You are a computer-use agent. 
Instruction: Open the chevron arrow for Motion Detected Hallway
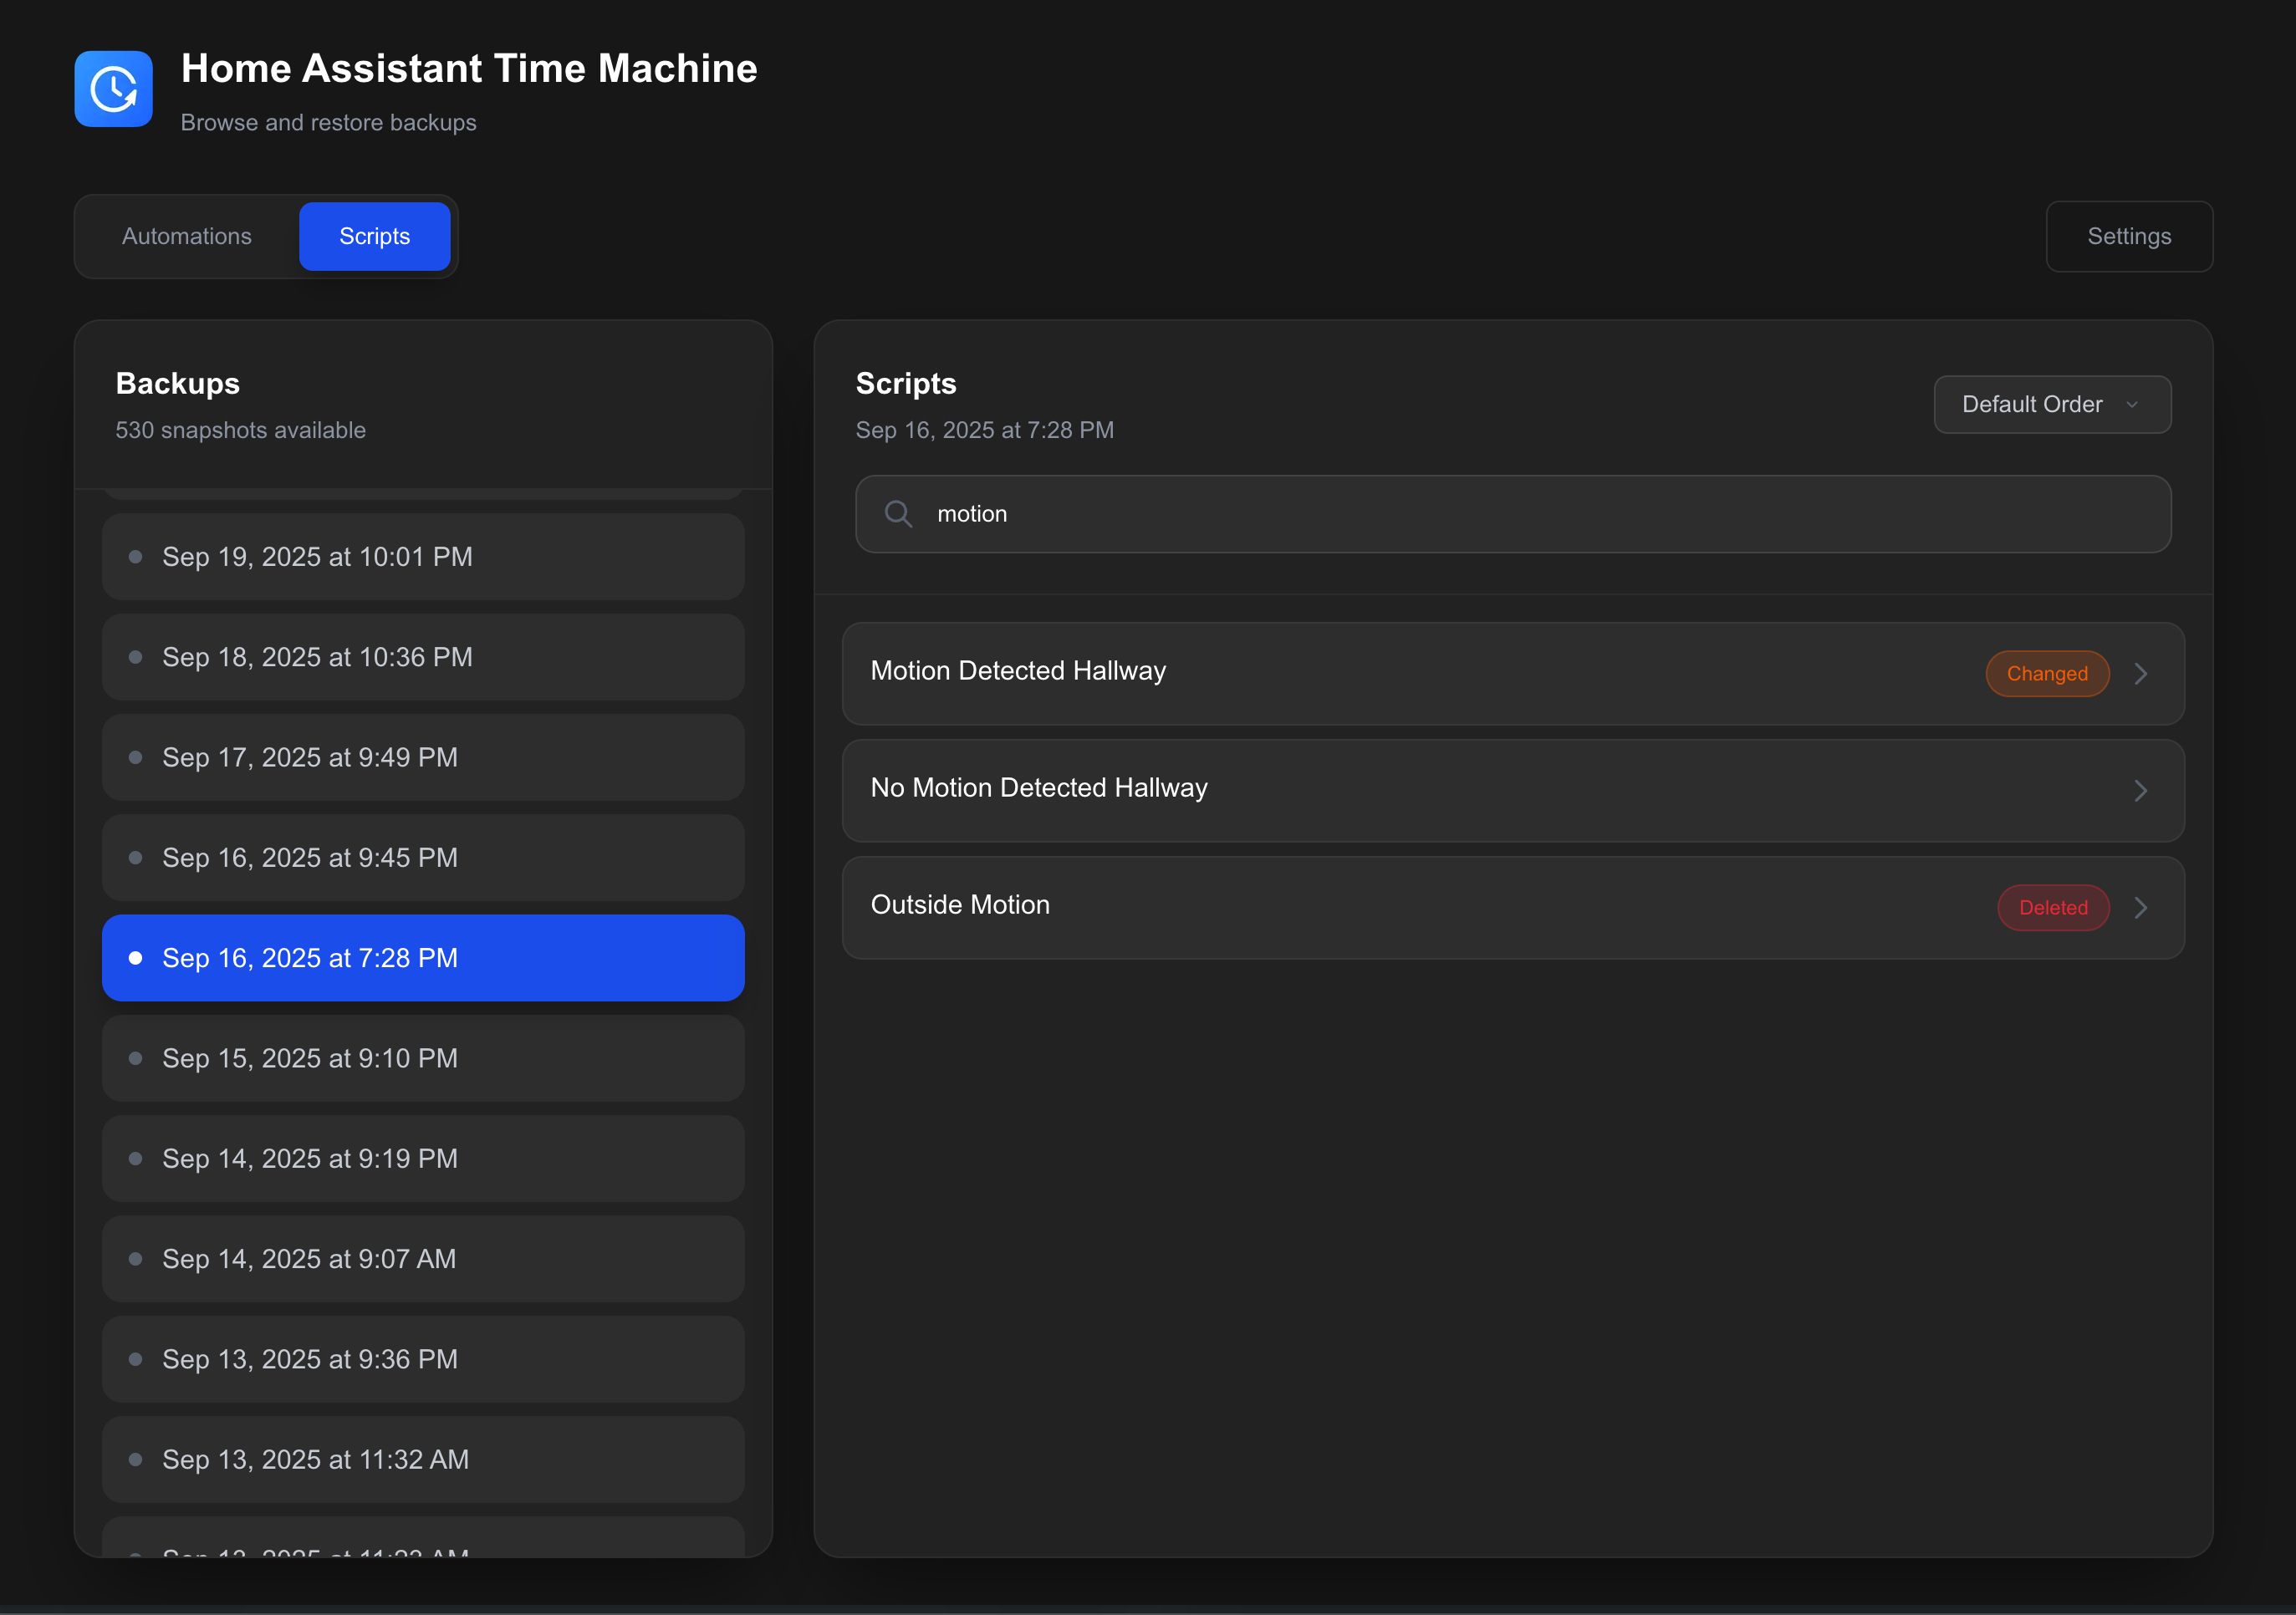coord(2140,674)
